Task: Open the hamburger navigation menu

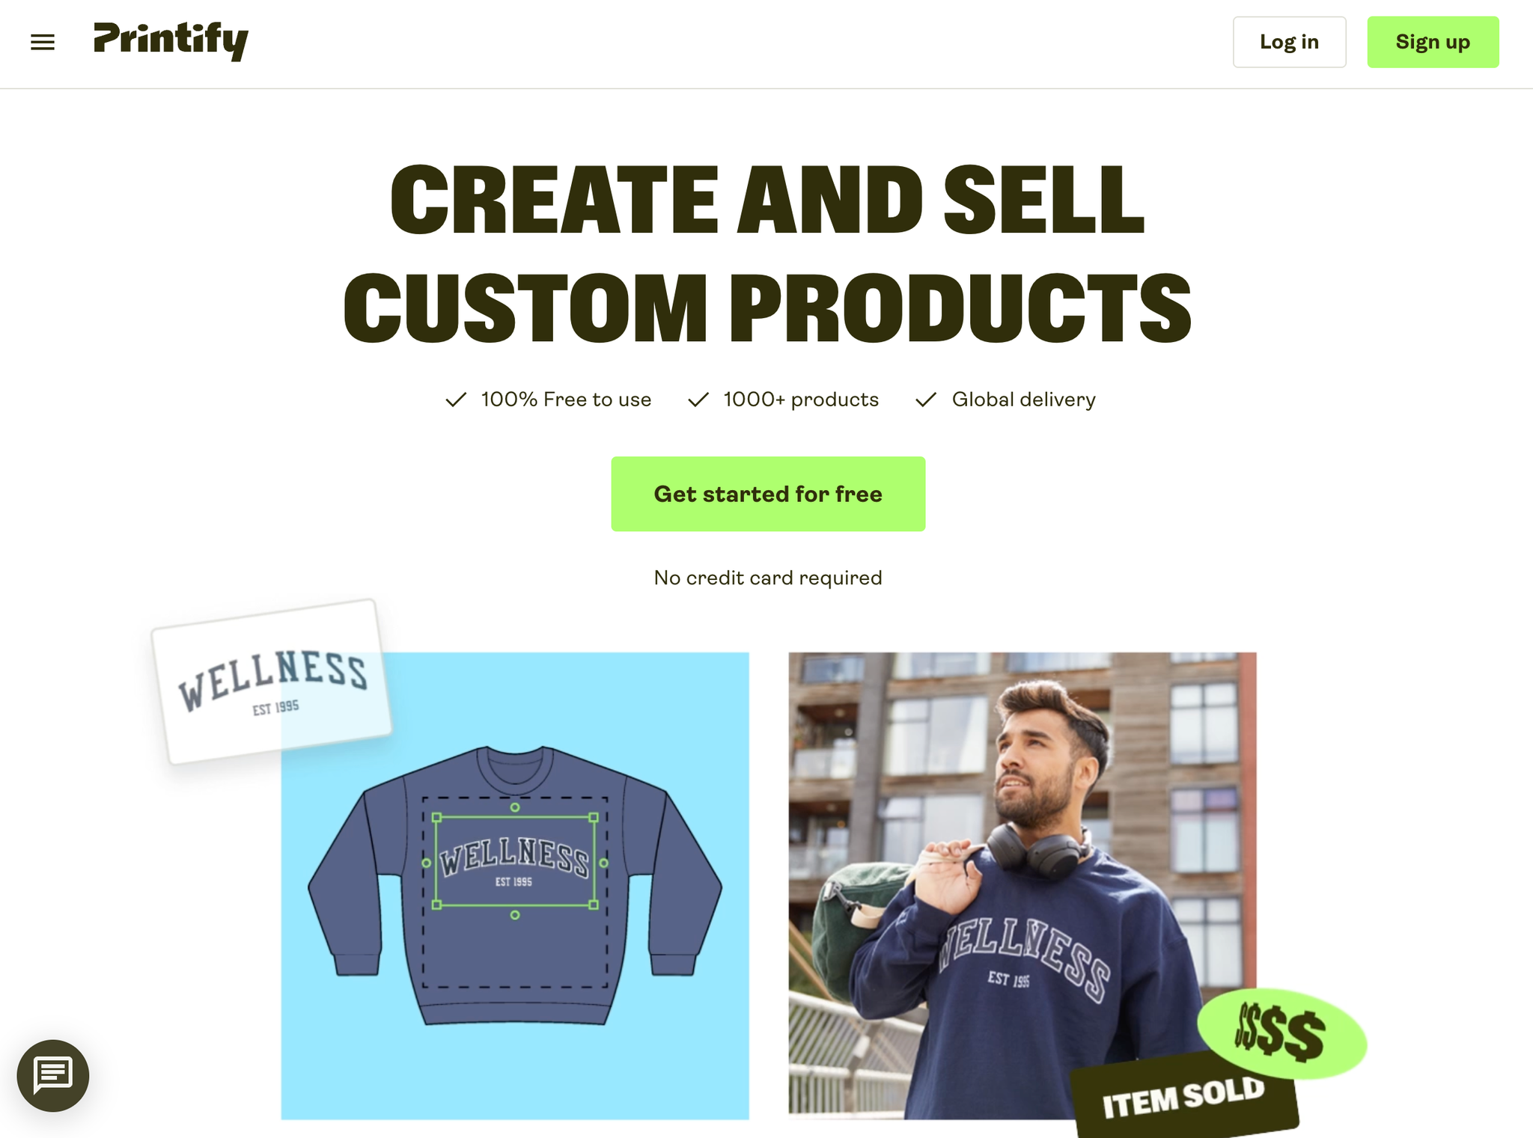Action: pos(43,42)
